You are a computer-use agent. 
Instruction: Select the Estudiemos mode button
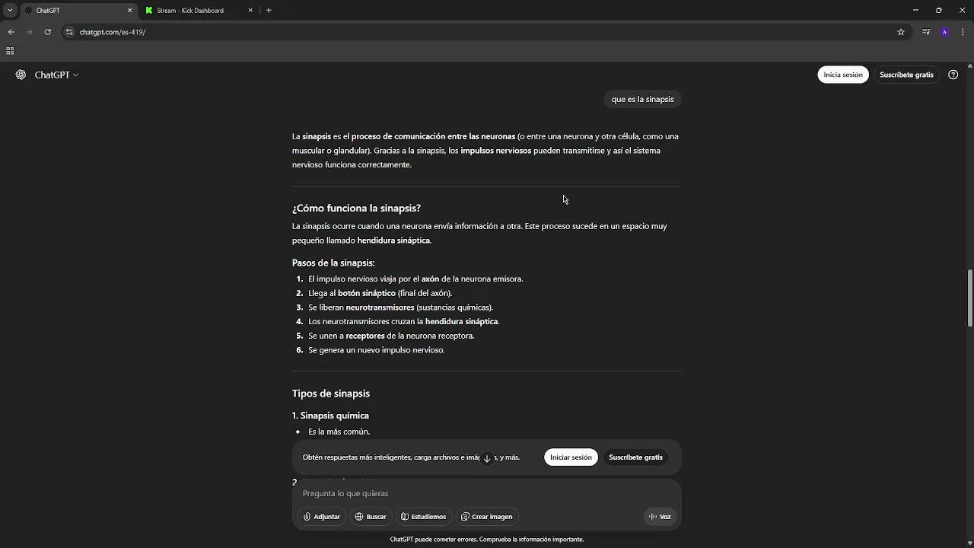click(x=424, y=517)
